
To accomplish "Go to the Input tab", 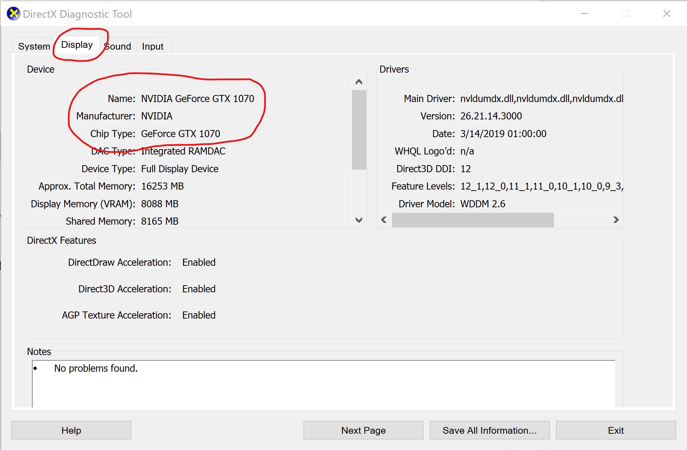I will 153,46.
